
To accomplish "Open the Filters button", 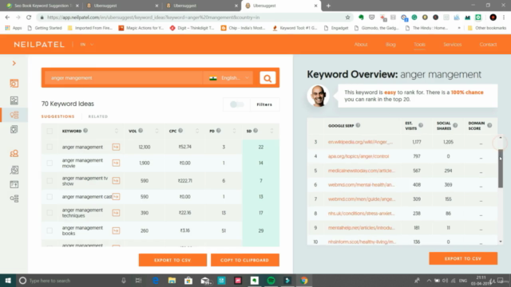I will point(264,104).
